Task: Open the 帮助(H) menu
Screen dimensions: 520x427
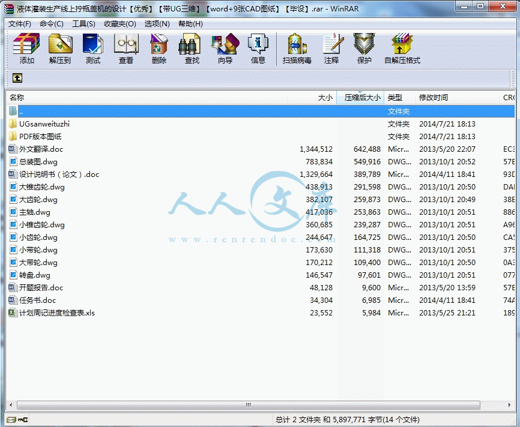Action: (190, 24)
